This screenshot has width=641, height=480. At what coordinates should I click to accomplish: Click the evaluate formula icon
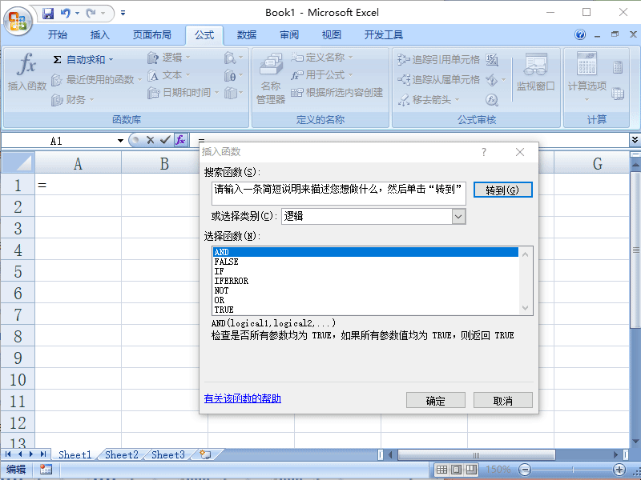(492, 99)
